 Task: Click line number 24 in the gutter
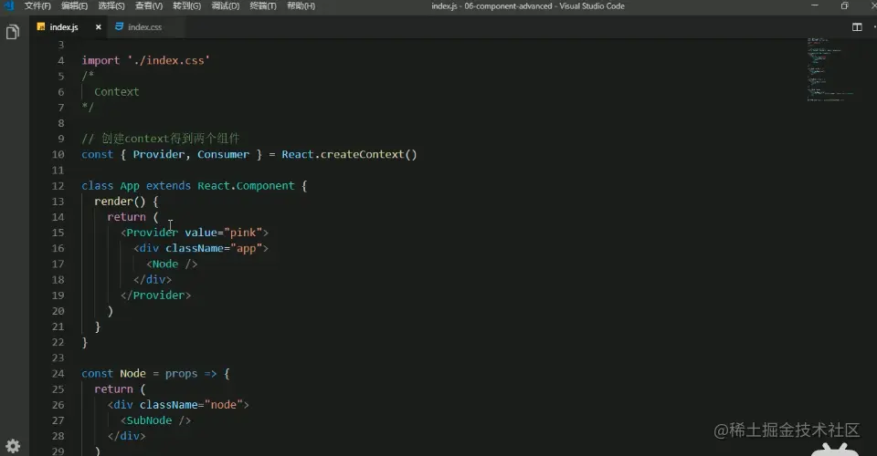coord(58,373)
